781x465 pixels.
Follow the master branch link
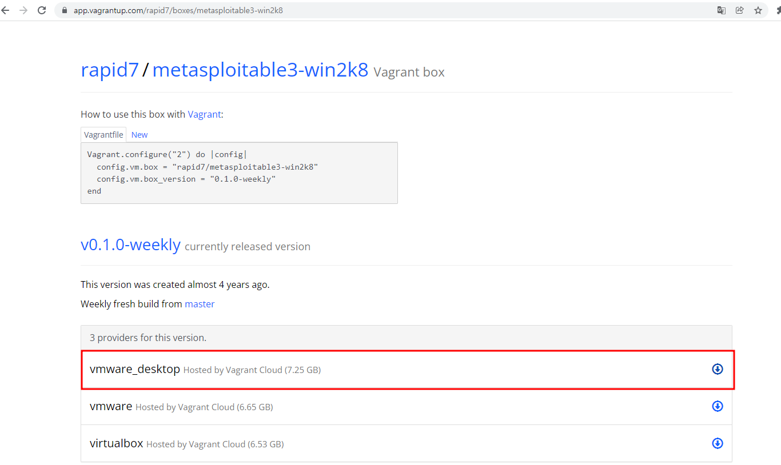(200, 304)
